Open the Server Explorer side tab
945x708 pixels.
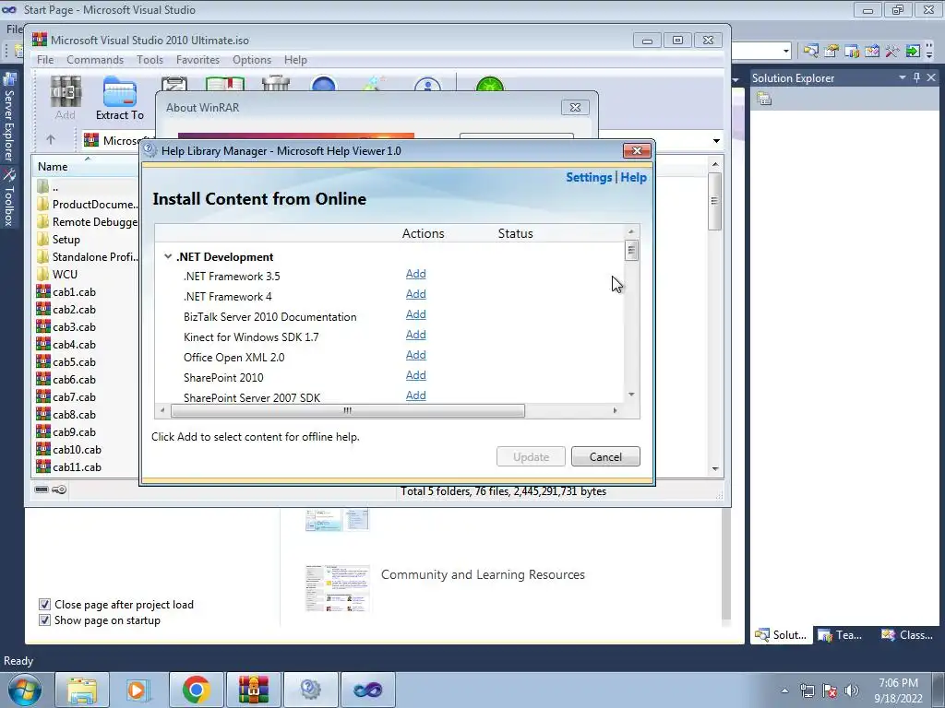9,117
